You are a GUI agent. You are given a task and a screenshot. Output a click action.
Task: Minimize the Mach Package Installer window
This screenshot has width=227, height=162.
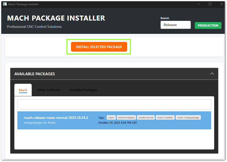(199, 4)
